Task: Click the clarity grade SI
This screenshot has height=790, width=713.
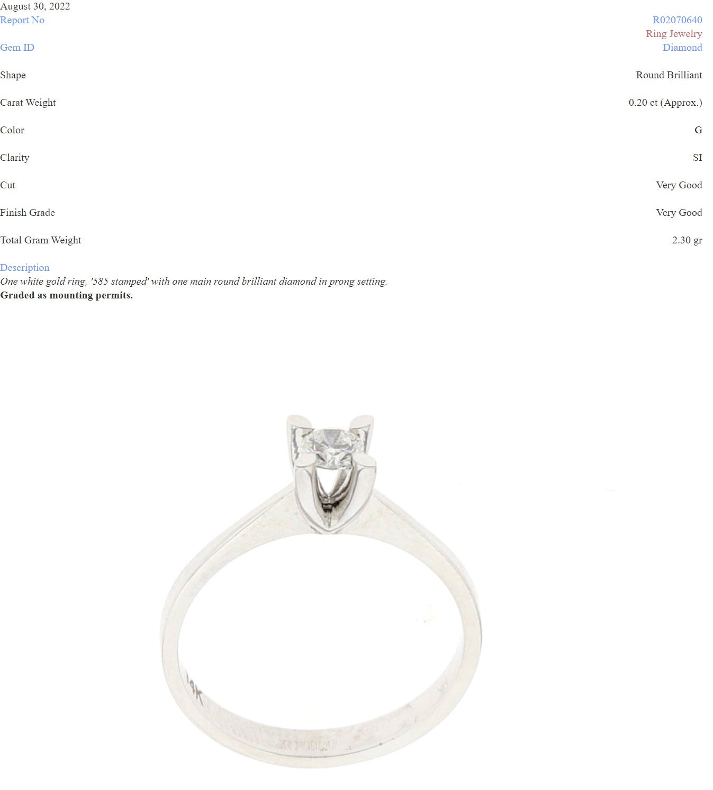Action: 697,158
